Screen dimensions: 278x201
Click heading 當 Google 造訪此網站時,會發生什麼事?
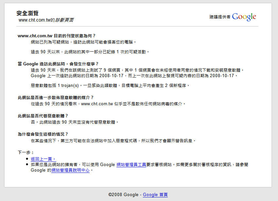click(58, 64)
